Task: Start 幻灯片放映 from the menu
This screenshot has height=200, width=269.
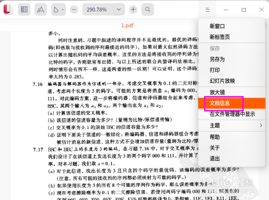Action: pos(232,81)
